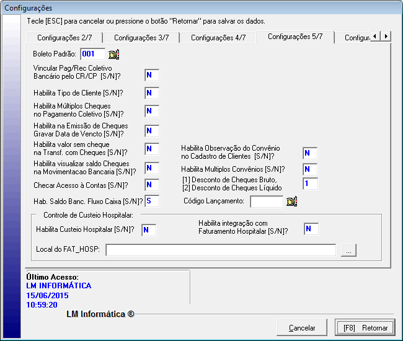
Task: Click the Hab. Saldo Banc. Fluxo Caixa field
Action: 152,201
